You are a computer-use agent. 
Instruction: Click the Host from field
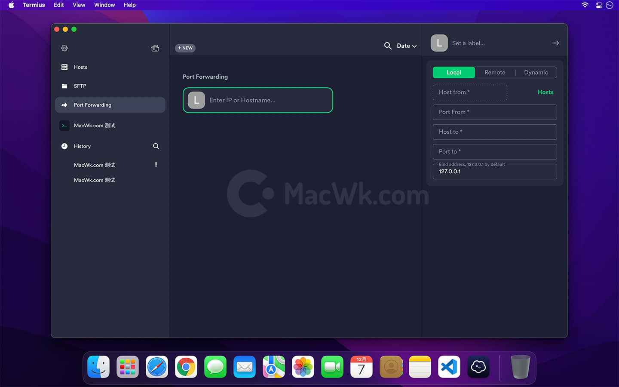[x=470, y=92]
